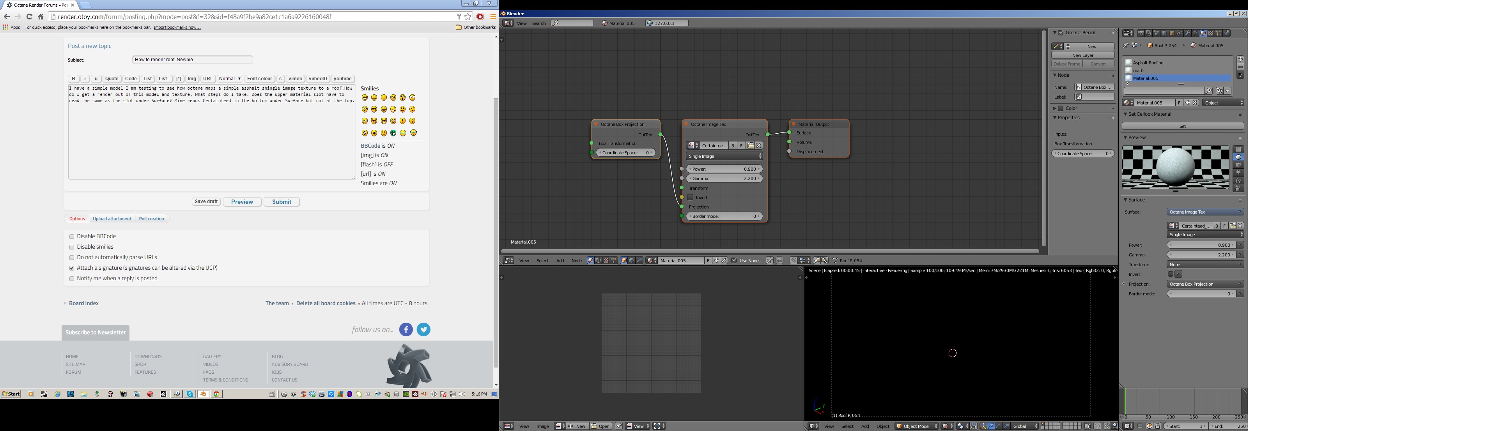Adjust the Gamma slider in Surface panel
The height and width of the screenshot is (431, 1495).
click(1201, 254)
